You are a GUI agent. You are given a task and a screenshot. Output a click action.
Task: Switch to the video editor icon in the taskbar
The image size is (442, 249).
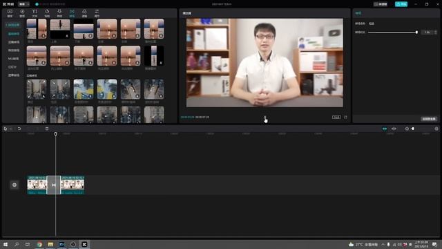click(x=84, y=244)
